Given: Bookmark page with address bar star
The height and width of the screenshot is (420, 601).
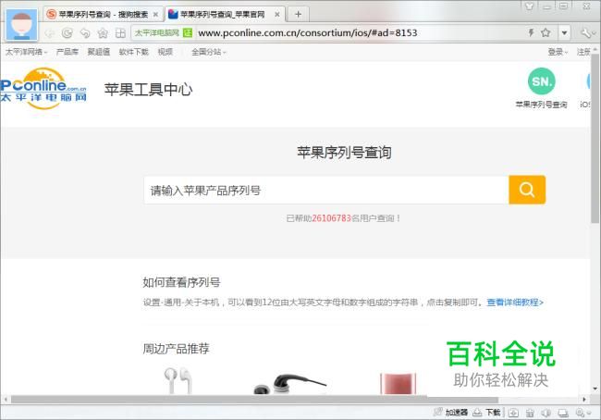Looking at the screenshot, I should coord(546,32).
